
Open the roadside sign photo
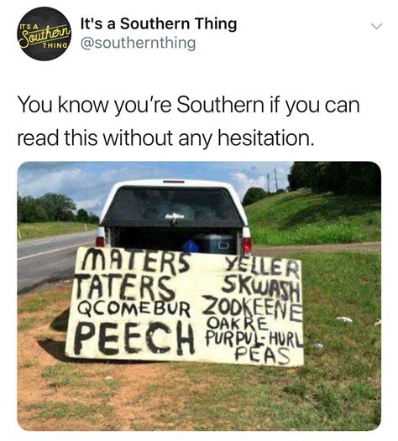click(x=199, y=296)
